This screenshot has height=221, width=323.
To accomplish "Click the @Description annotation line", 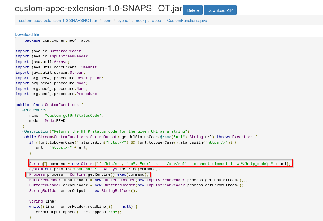I will pyautogui.click(x=106, y=131).
